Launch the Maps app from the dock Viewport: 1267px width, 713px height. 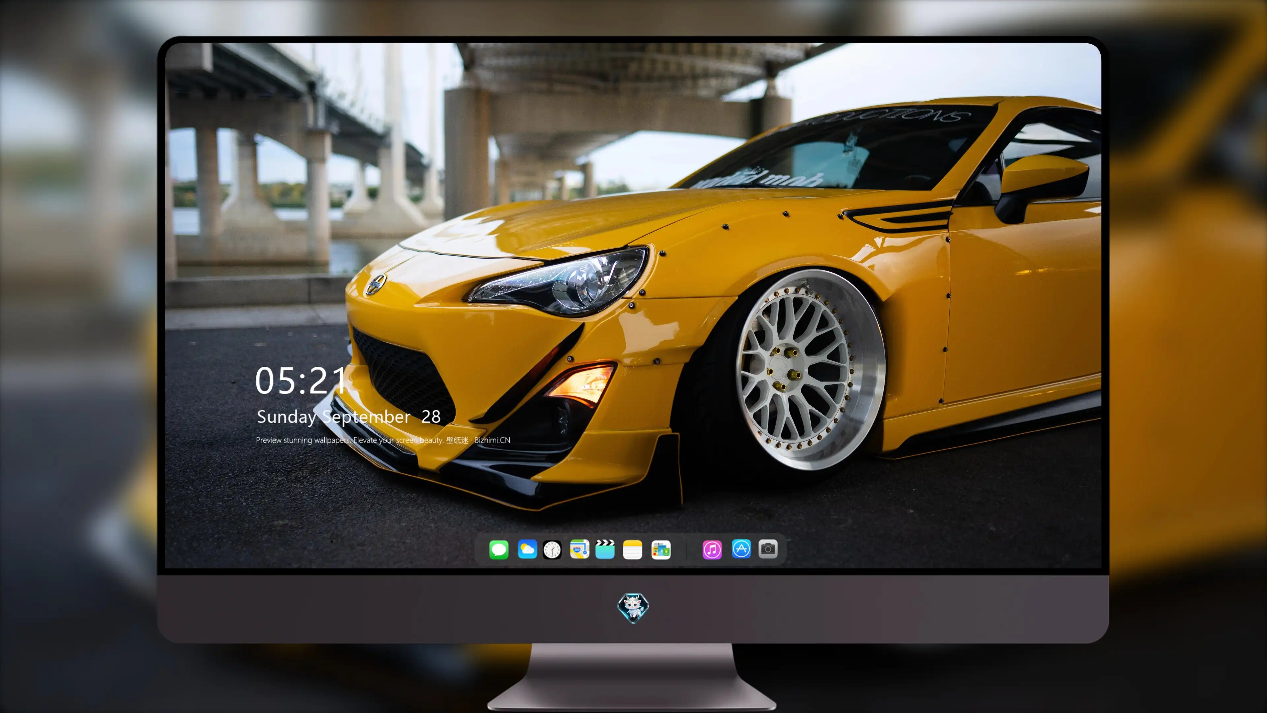pyautogui.click(x=579, y=549)
